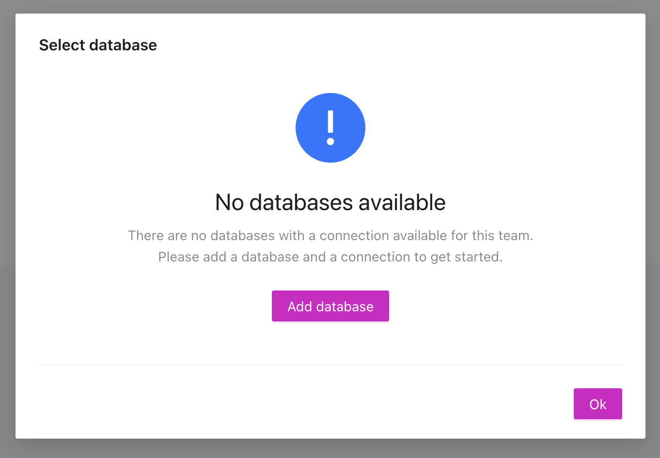The image size is (660, 458).
Task: Click the 'No databases available' heading
Action: tap(330, 202)
